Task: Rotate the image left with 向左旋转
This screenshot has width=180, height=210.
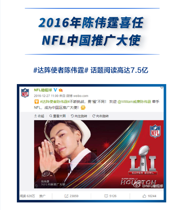Action: tap(79, 116)
